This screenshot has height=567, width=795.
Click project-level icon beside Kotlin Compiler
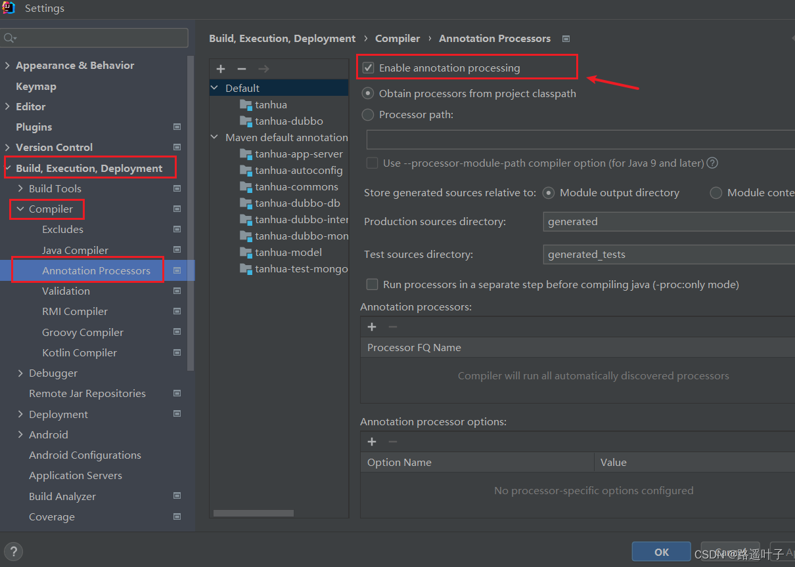(x=177, y=352)
